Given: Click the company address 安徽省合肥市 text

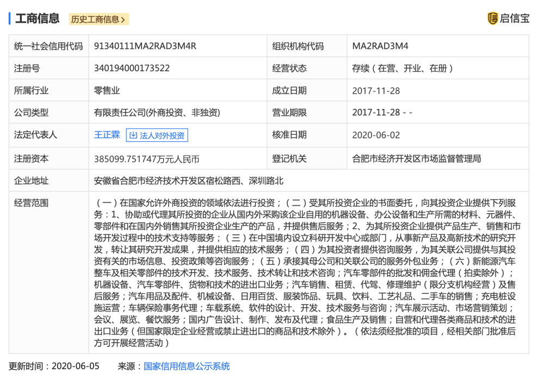Looking at the screenshot, I should click(189, 181).
